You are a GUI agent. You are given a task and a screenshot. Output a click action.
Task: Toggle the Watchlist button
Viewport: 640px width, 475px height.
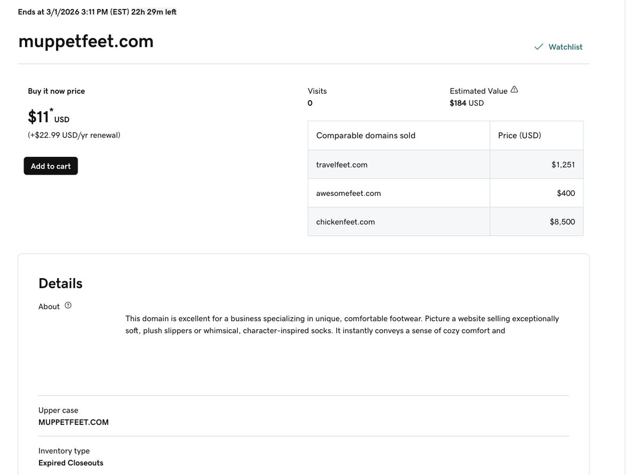tap(558, 47)
